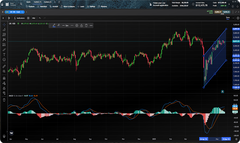Click Finish your Live Account application
The height and width of the screenshot is (143, 240).
pyautogui.click(x=160, y=4)
